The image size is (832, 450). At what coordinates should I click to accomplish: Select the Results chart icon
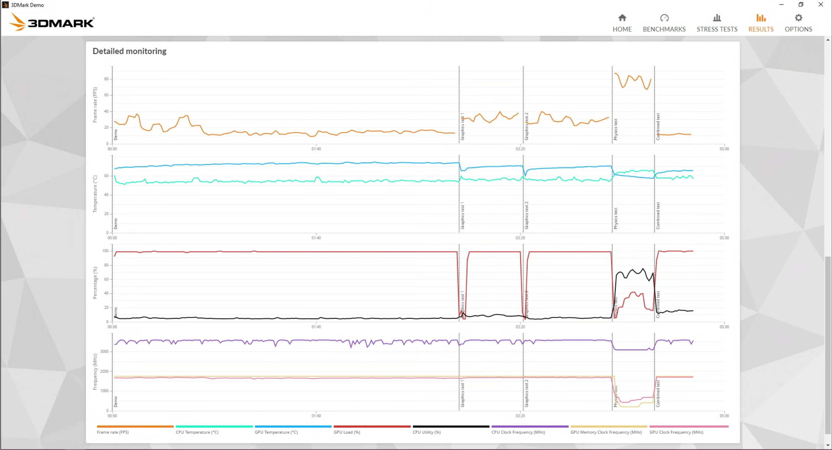tap(761, 18)
